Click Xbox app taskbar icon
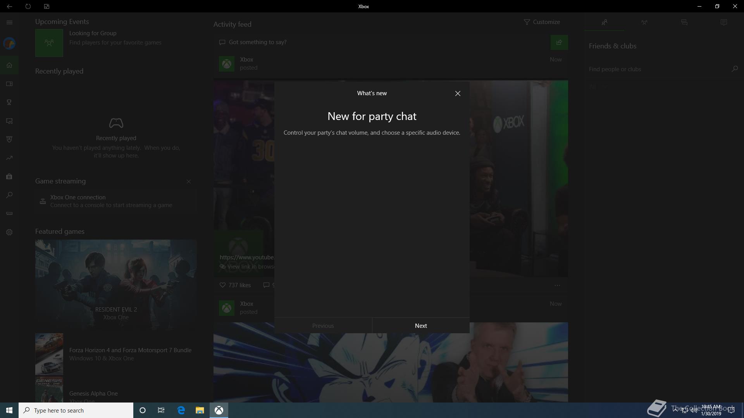744x418 pixels. pyautogui.click(x=219, y=410)
